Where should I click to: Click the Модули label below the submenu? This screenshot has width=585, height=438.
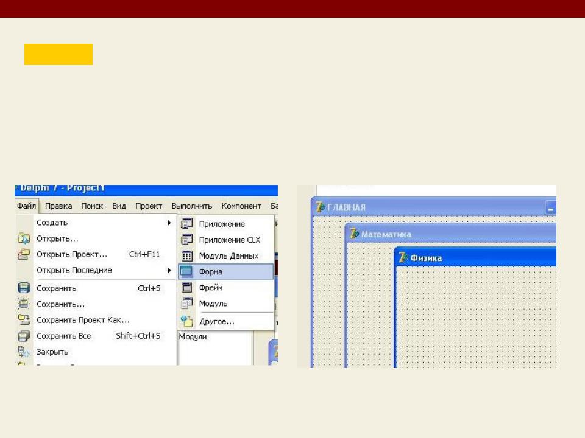193,336
